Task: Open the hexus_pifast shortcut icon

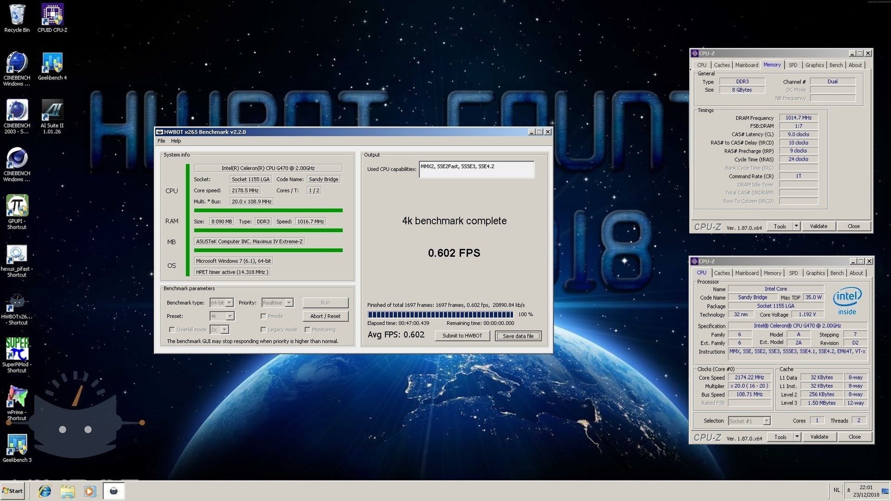Action: pyautogui.click(x=17, y=261)
